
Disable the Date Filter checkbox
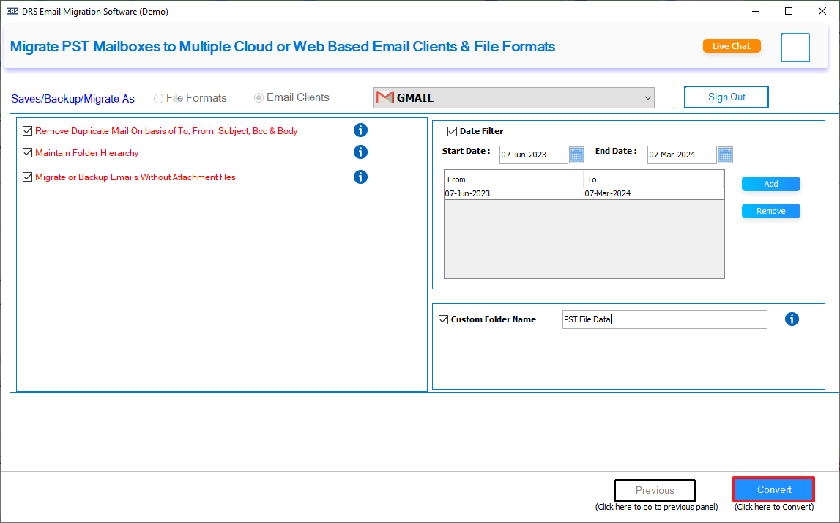tap(452, 131)
